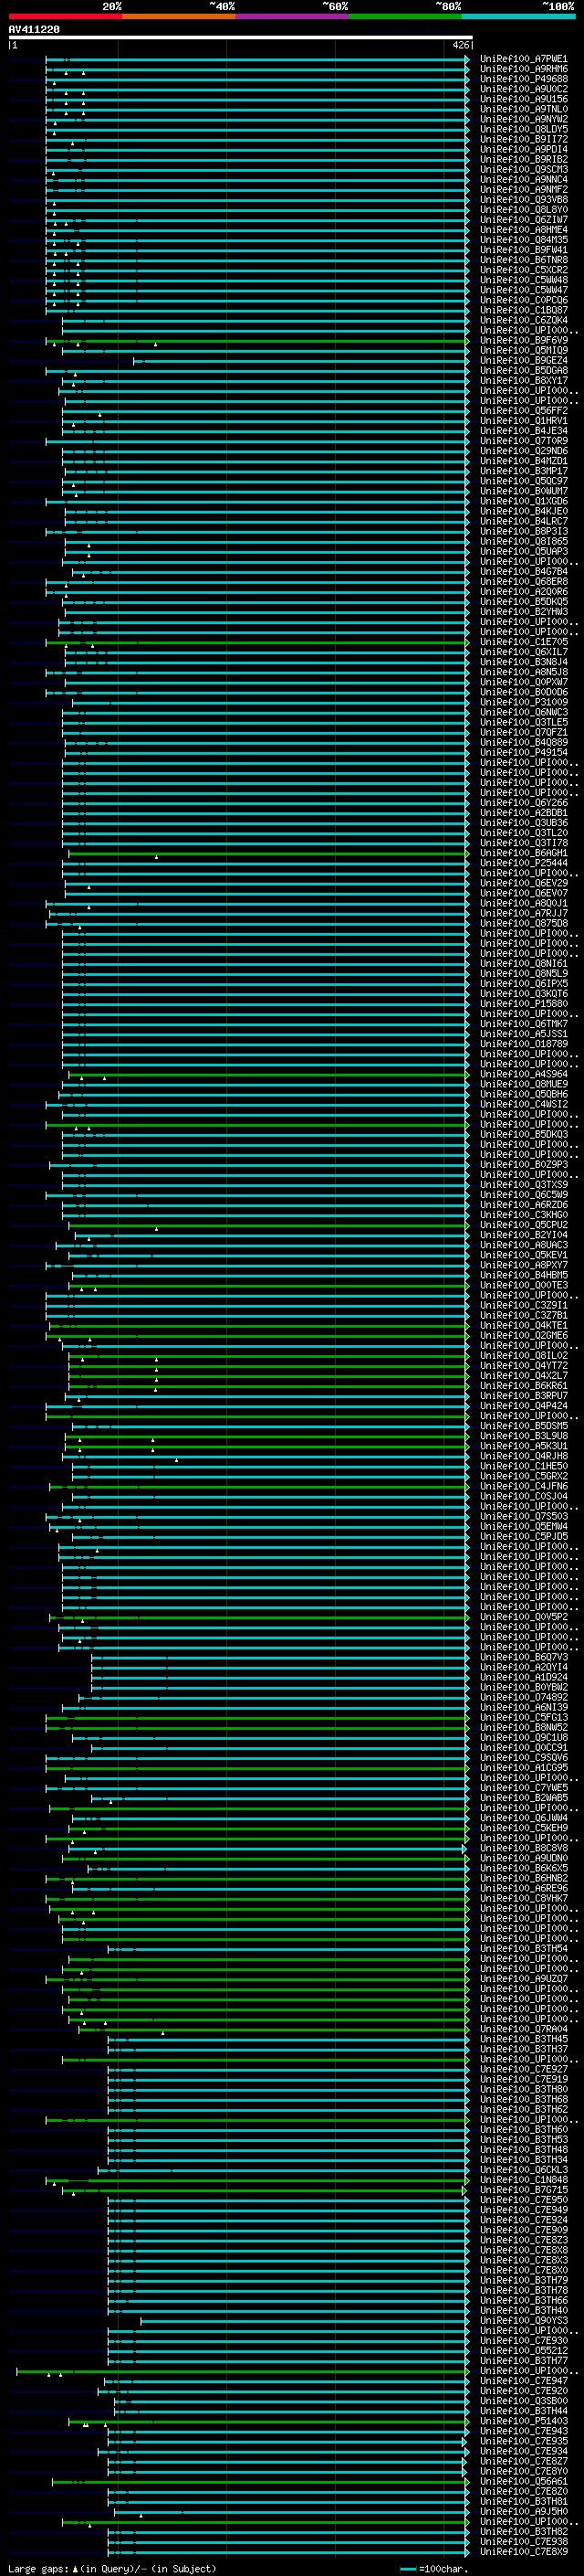Click the white query sequence bar
Image resolution: width=584 pixels, height=2576 pixels.
240,37
